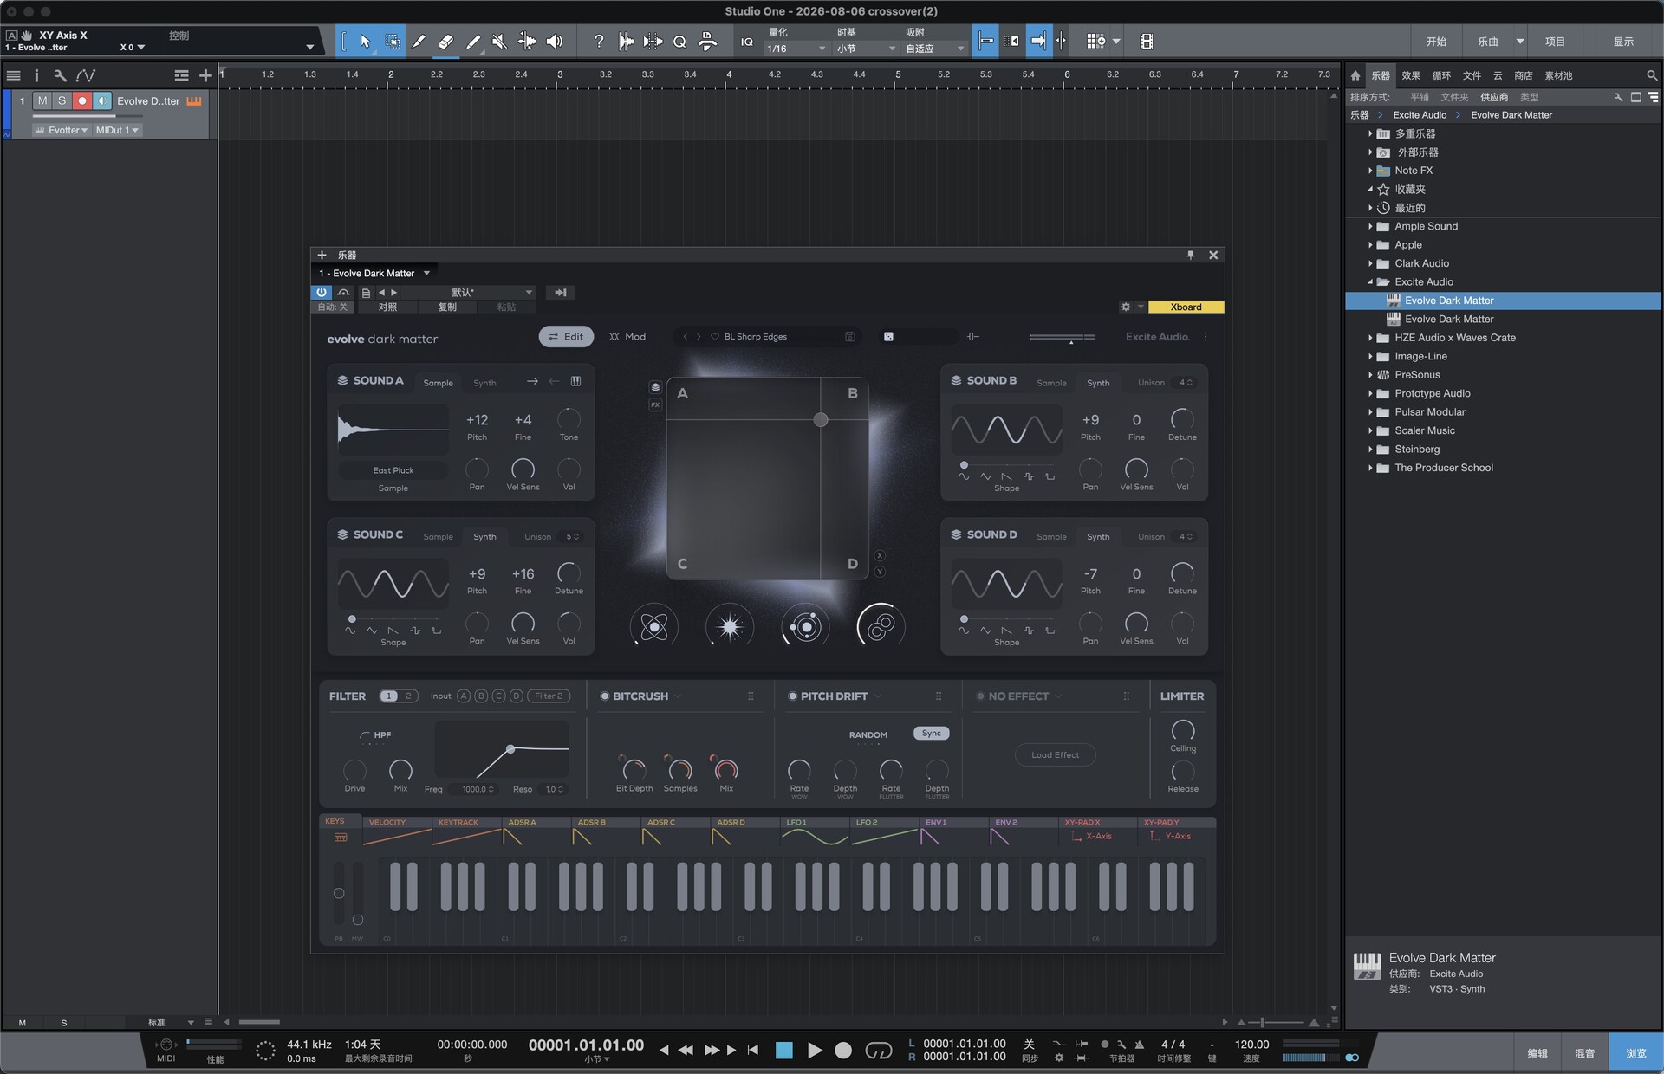Screen dimensions: 1664x1074
Task: Click the FX icon beside XY pad
Action: [x=655, y=404]
